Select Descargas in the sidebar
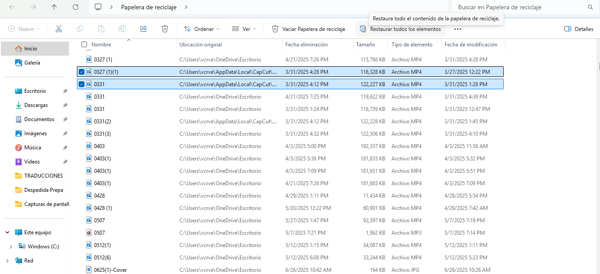The width and height of the screenshot is (600, 274). click(x=36, y=105)
